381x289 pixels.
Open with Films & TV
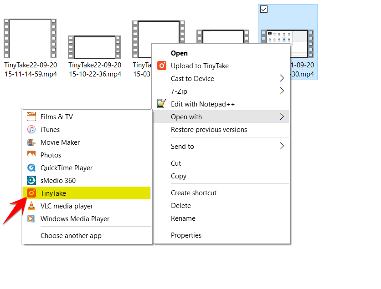(87, 117)
